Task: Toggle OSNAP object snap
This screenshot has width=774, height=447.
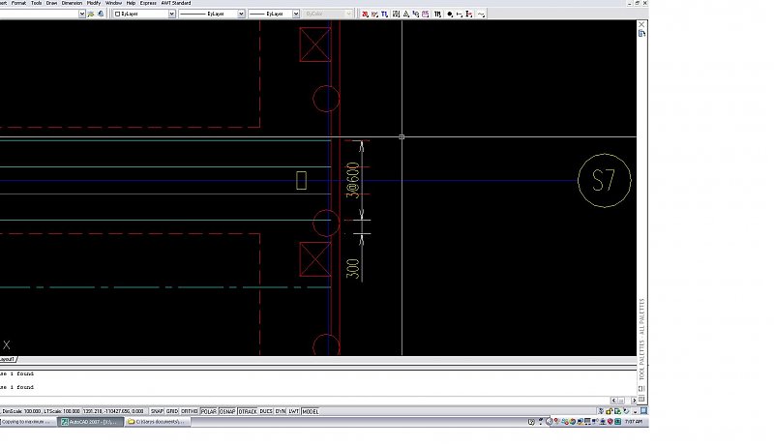Action: click(227, 411)
